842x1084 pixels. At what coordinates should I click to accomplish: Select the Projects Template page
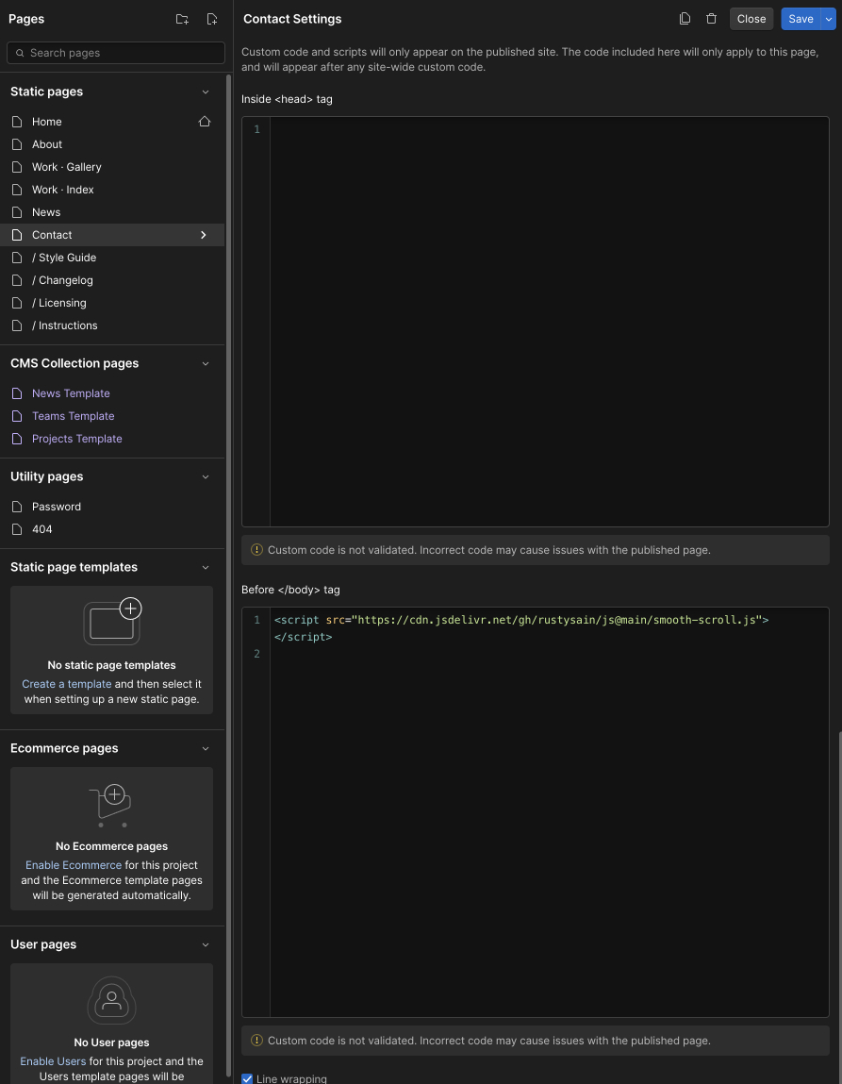(x=76, y=439)
